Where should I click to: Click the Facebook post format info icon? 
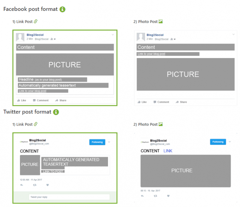click(x=62, y=9)
